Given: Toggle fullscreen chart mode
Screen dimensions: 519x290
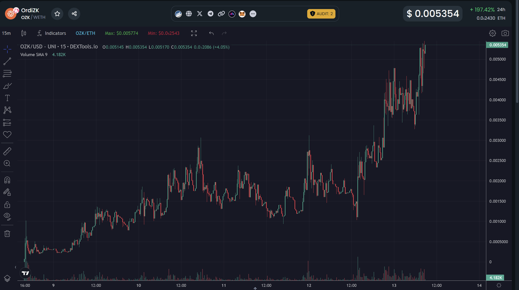Looking at the screenshot, I should point(194,33).
